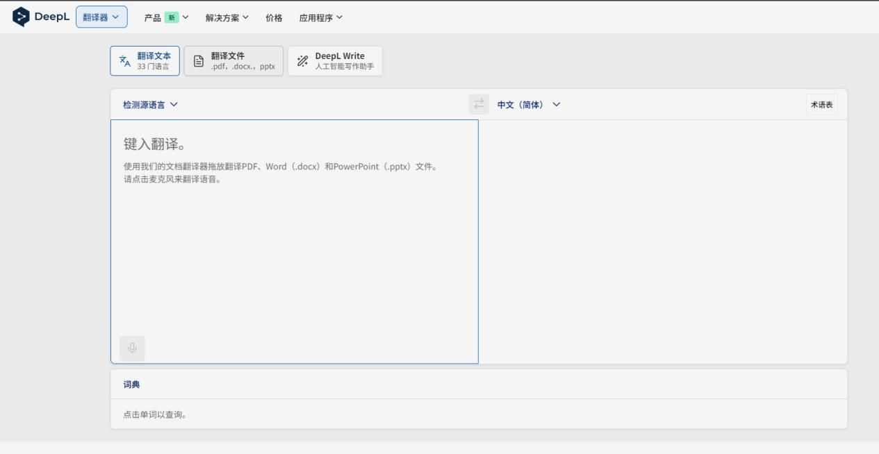Open the 翻译器 dropdown

tap(101, 17)
